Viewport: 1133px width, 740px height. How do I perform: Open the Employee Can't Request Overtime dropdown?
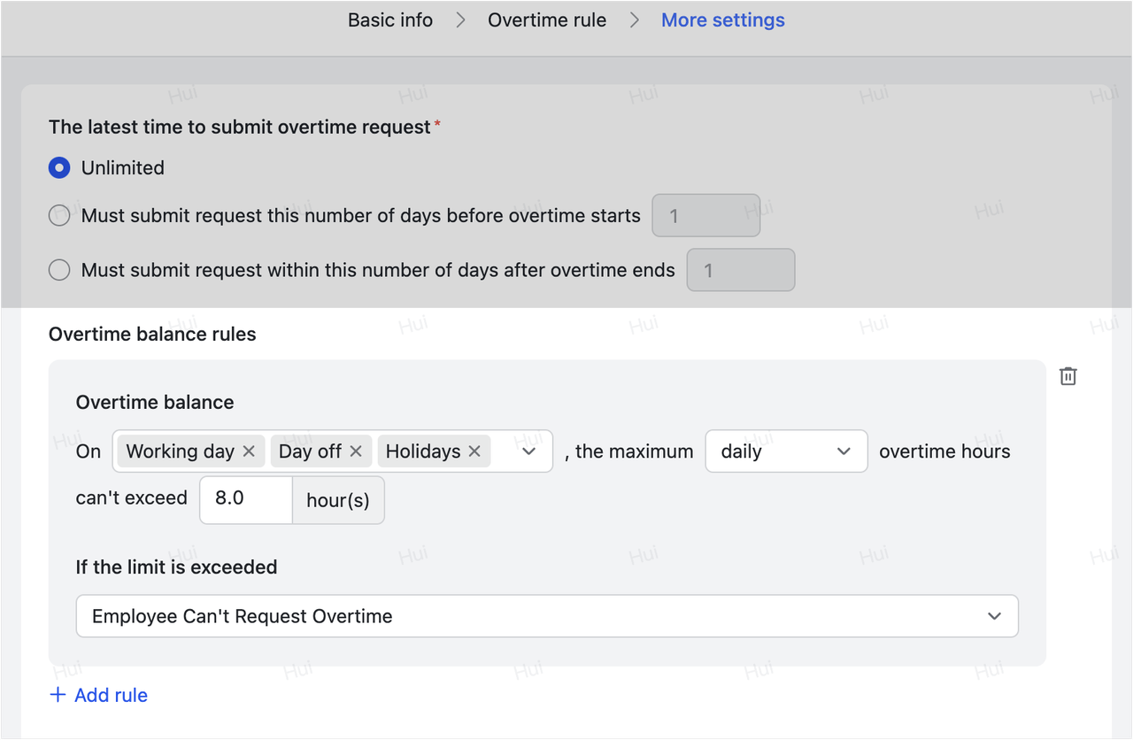point(547,616)
